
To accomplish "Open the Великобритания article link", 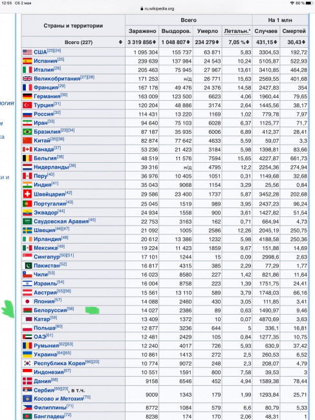I will tap(57, 79).
